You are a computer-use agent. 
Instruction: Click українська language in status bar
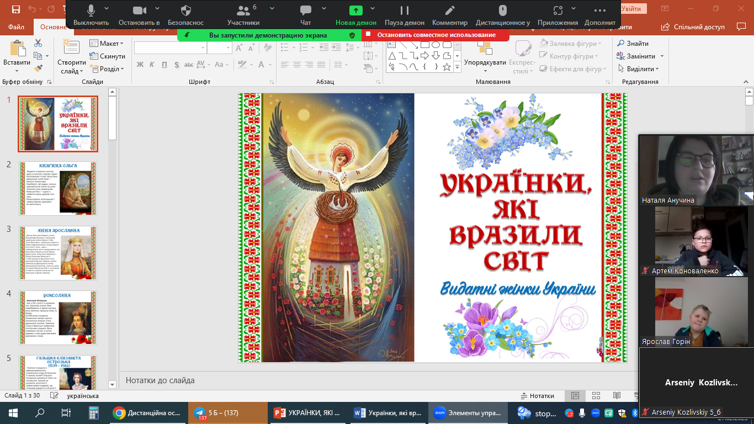coord(83,396)
